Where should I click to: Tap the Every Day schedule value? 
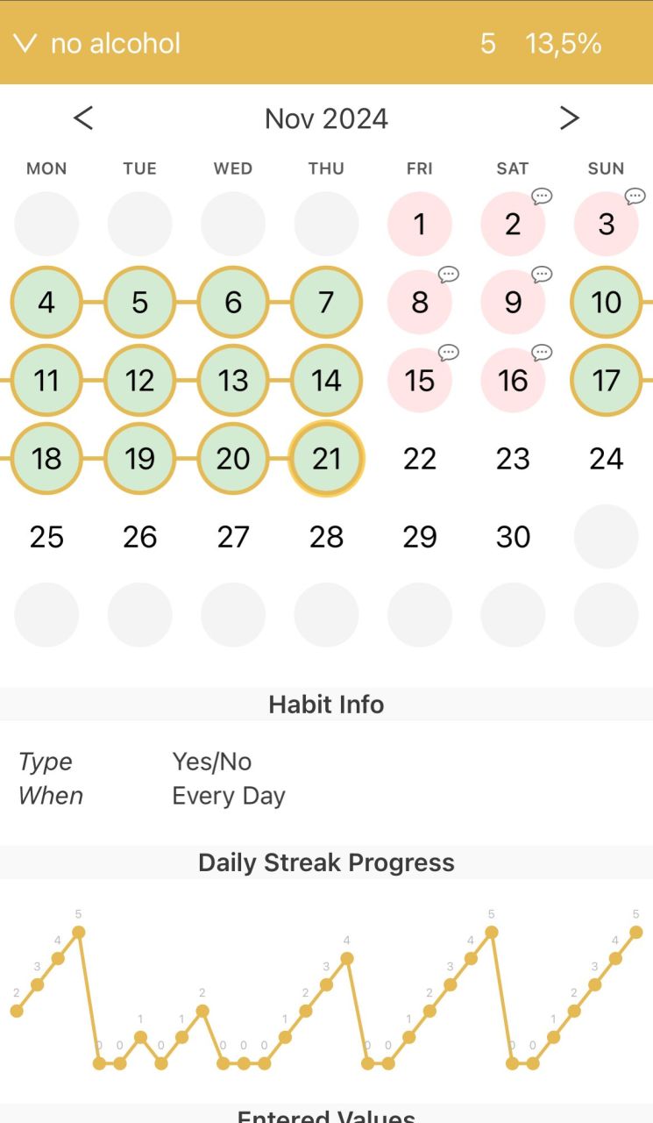pos(229,796)
